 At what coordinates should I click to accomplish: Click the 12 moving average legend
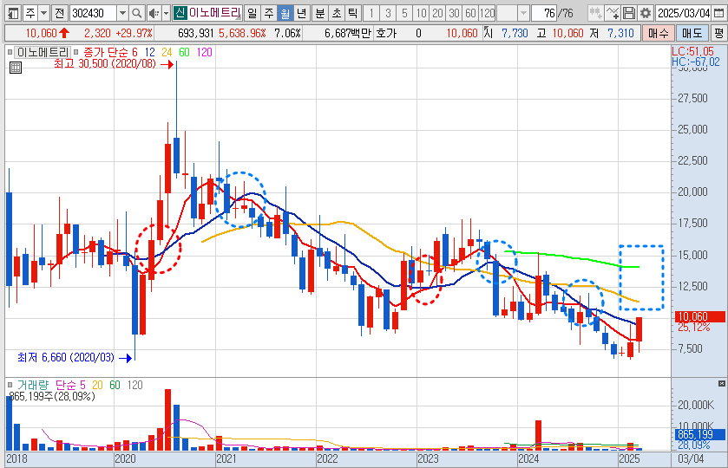tap(149, 52)
